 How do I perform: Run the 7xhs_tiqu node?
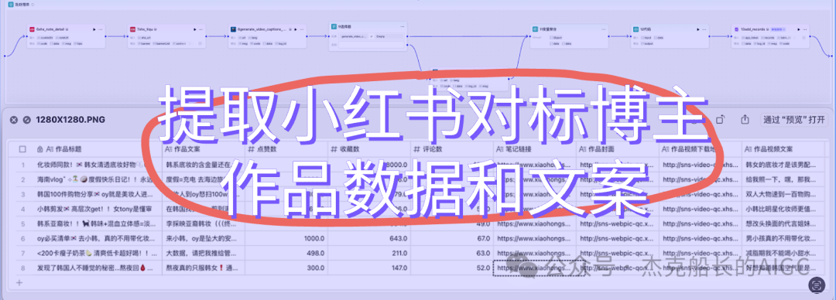point(194,29)
